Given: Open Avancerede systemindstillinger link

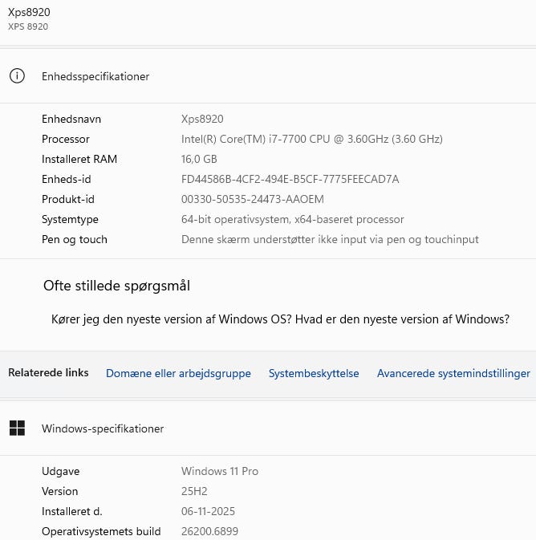Looking at the screenshot, I should point(453,373).
